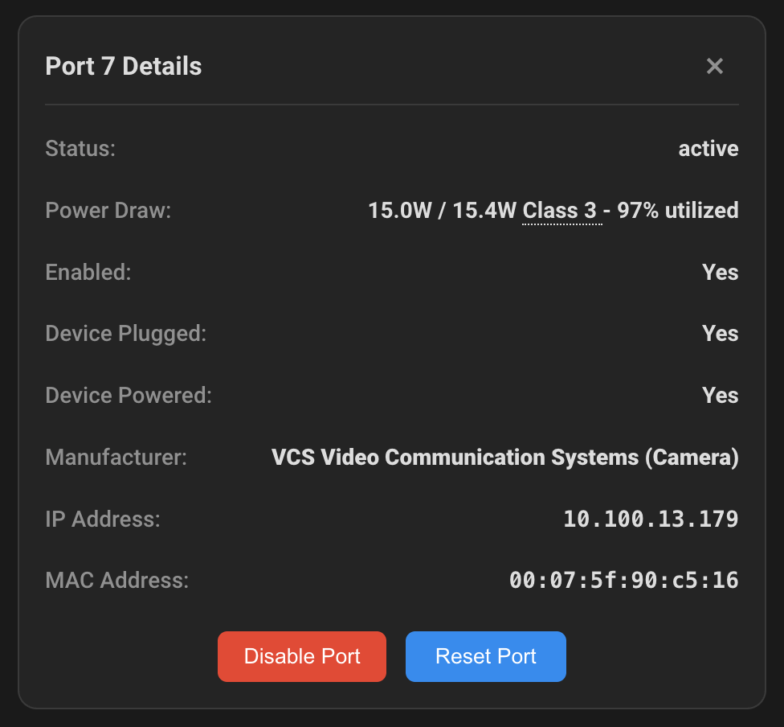Select the IP Address 10.100.13.179
The width and height of the screenshot is (784, 727).
point(649,519)
